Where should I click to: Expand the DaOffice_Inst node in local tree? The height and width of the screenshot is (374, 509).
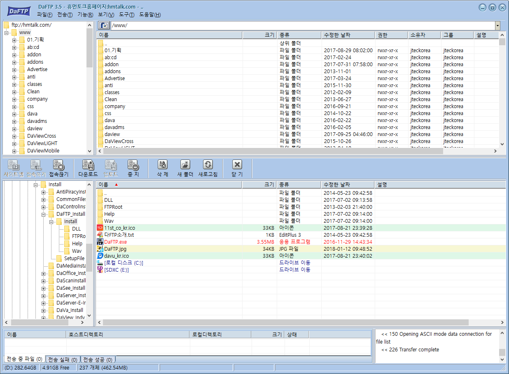coord(43,273)
